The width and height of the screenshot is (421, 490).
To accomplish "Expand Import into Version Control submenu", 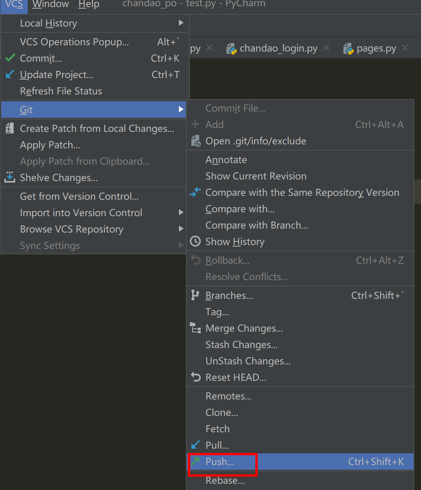I will (181, 213).
